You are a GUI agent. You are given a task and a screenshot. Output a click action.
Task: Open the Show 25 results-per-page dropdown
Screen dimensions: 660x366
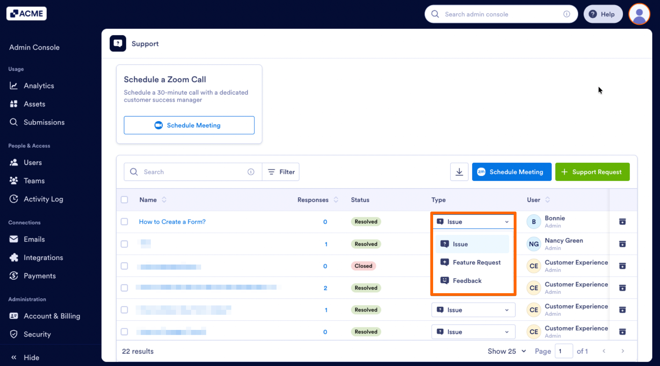pos(507,351)
